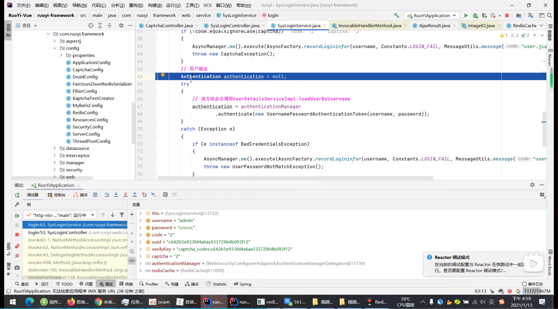Click the Windows Start button
This screenshot has height=309, width=558.
(13, 302)
